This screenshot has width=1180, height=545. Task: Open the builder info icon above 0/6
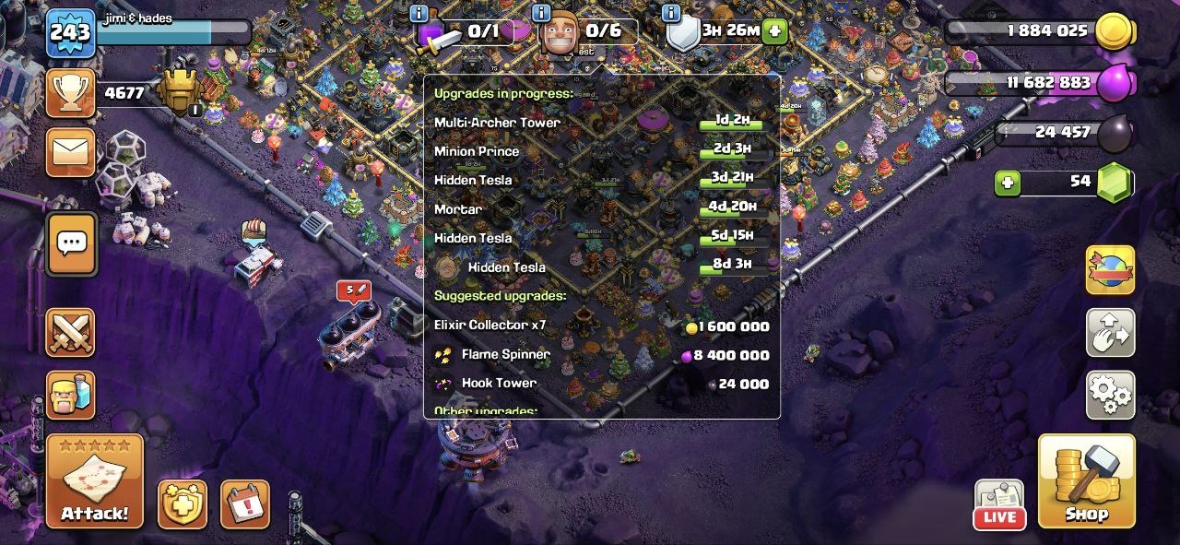(540, 12)
